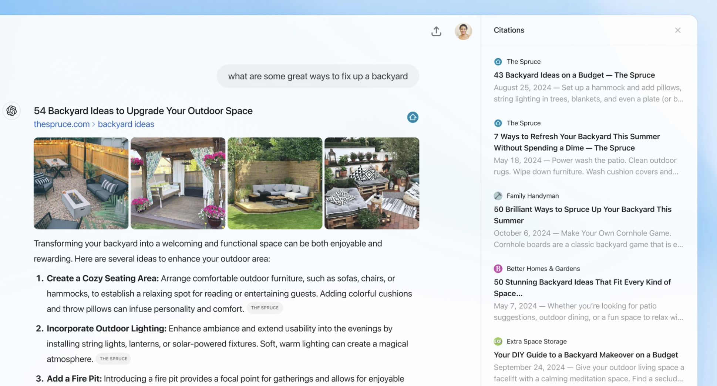
Task: Click The Spruce favicon on second citation
Action: [x=498, y=123]
